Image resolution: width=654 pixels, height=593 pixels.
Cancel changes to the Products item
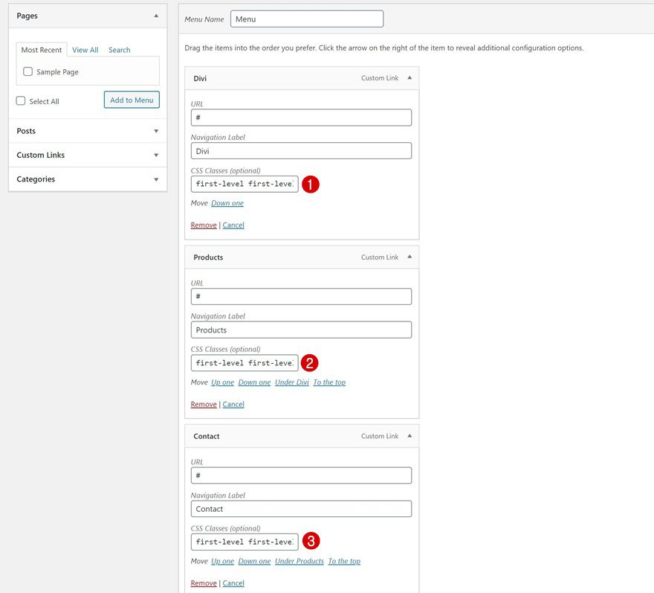233,404
